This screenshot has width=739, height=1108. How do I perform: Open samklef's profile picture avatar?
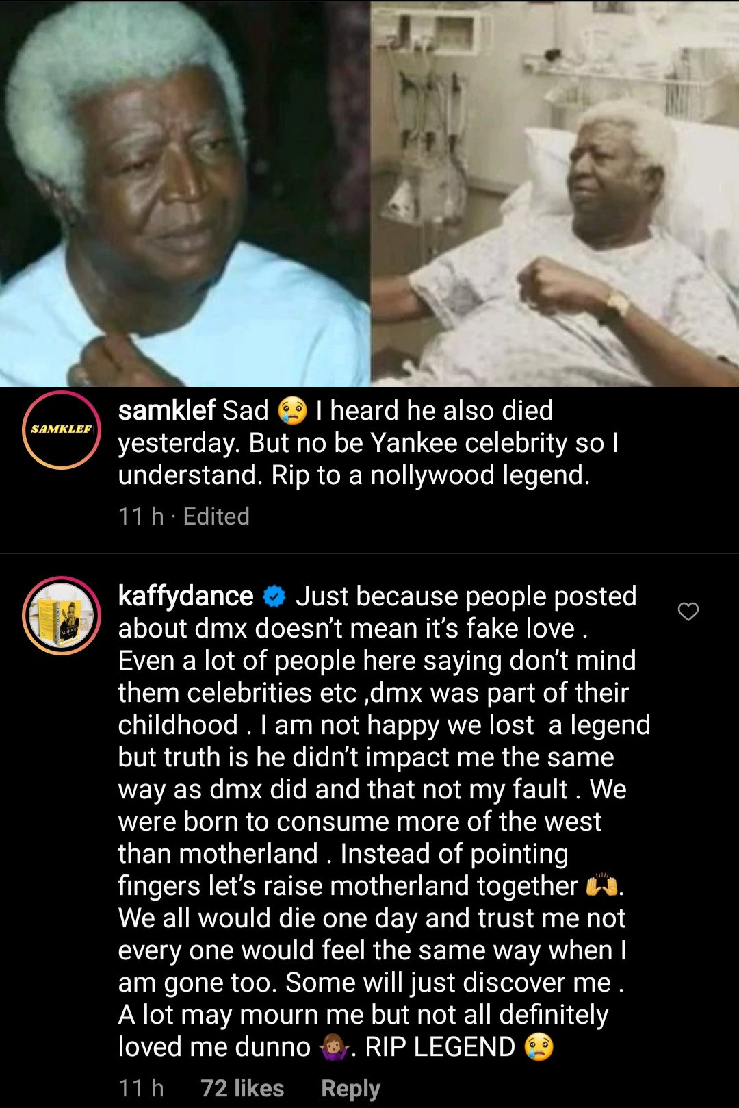click(x=62, y=429)
